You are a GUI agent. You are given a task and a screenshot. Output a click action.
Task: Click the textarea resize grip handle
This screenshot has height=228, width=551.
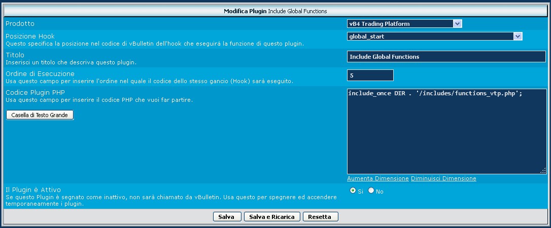pos(543,171)
